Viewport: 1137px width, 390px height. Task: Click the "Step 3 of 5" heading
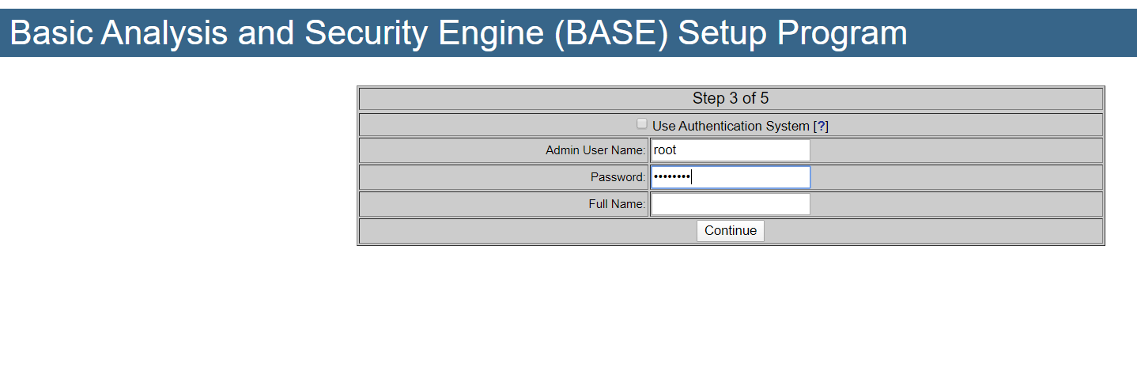[731, 98]
